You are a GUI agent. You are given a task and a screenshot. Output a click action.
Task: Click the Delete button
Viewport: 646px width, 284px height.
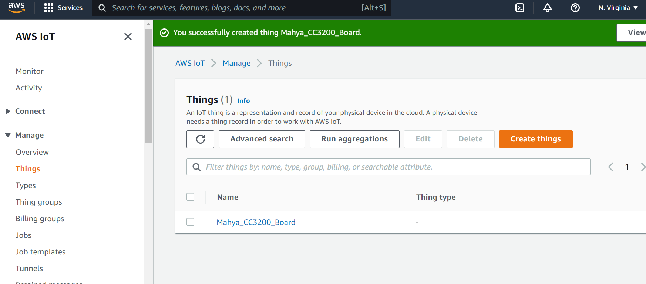tap(471, 139)
